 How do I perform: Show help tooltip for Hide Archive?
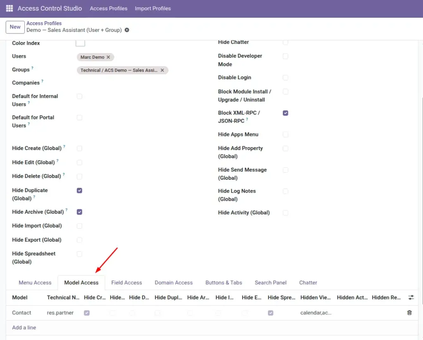click(67, 210)
